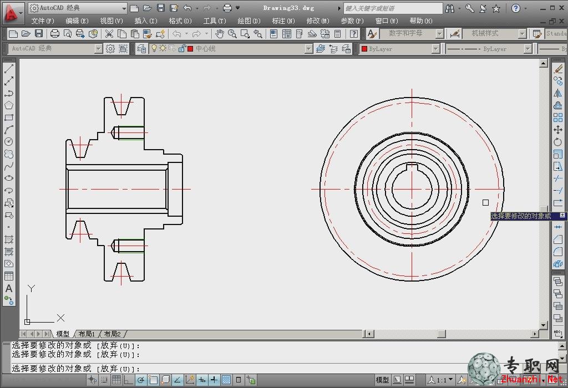Toggle the layer lock icon for 中心线
This screenshot has width=568, height=388.
(182, 49)
